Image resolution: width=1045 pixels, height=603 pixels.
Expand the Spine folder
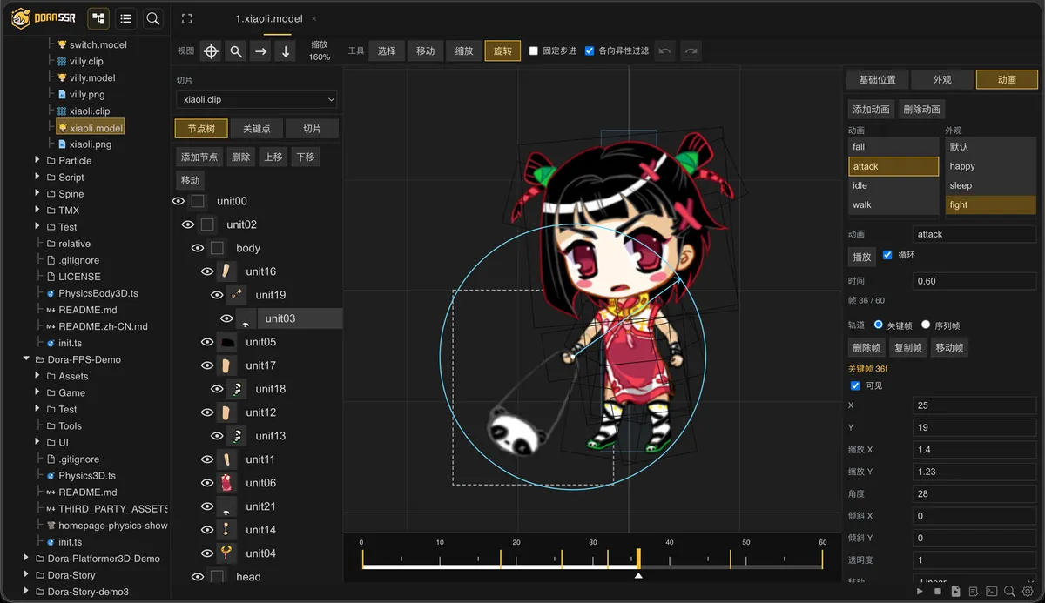tap(37, 193)
